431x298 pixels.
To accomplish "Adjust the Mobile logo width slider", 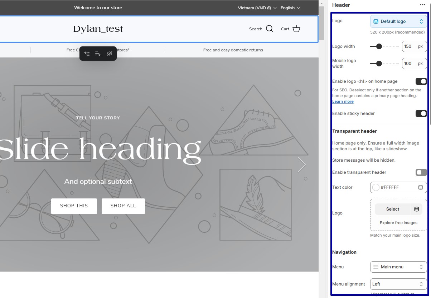I will pos(384,63).
